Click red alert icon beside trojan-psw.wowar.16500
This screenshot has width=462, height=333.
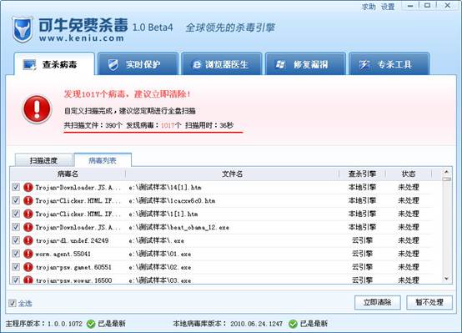[28, 280]
